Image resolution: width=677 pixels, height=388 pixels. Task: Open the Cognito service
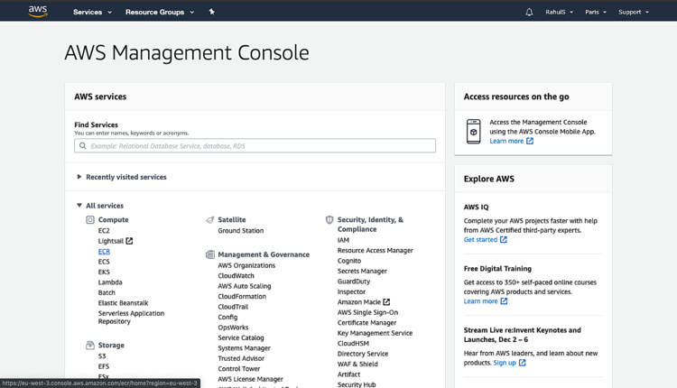tap(349, 261)
